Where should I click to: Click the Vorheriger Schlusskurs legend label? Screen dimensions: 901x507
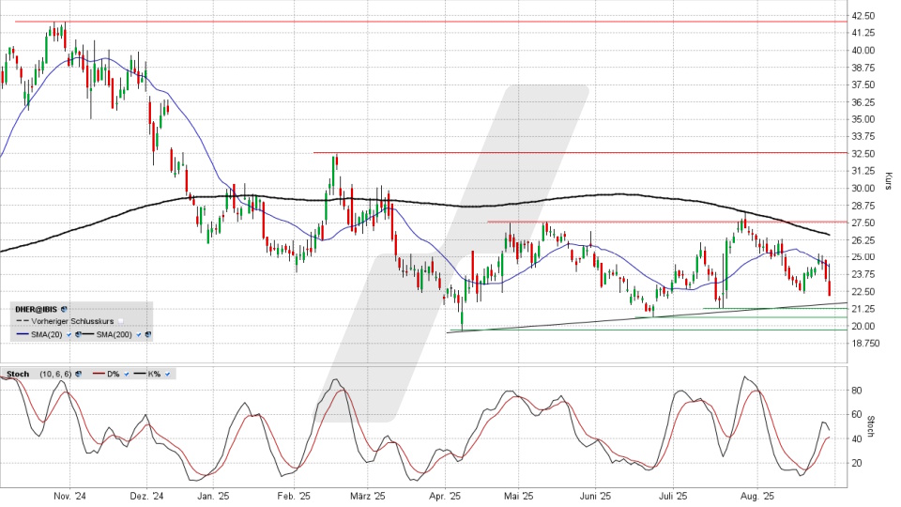coord(72,321)
